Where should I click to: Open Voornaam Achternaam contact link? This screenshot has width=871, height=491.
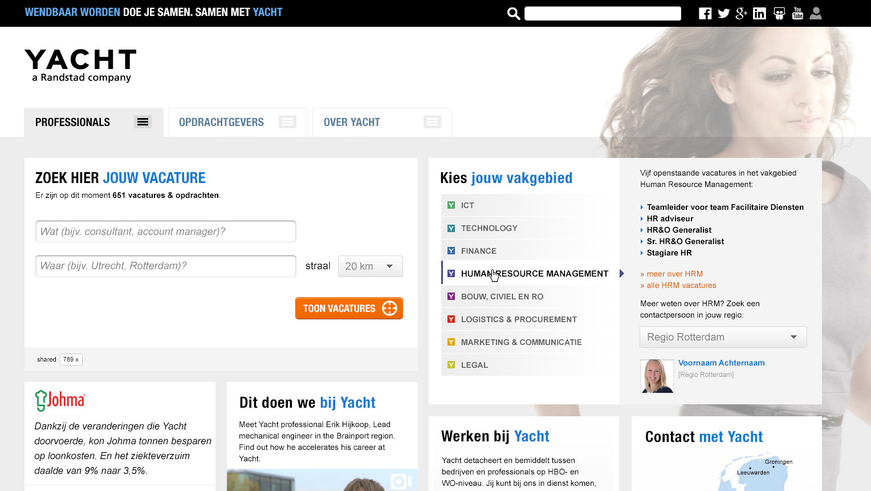(721, 363)
